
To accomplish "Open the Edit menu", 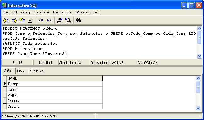I will coord(14,12).
